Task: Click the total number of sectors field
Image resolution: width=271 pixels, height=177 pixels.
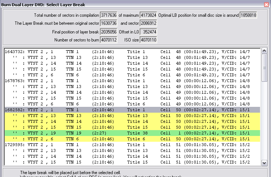Action: [109, 15]
